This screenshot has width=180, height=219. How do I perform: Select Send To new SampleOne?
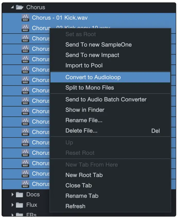tap(98, 45)
